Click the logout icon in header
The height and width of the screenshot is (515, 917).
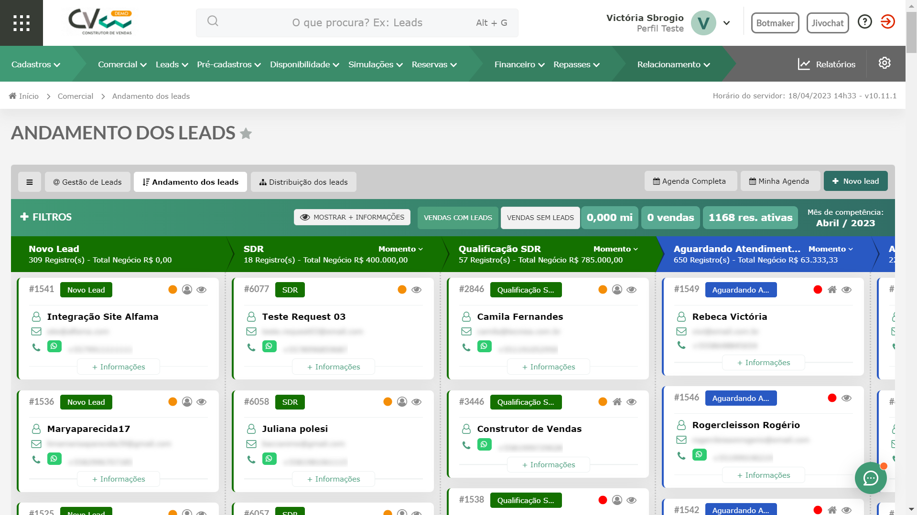[887, 22]
